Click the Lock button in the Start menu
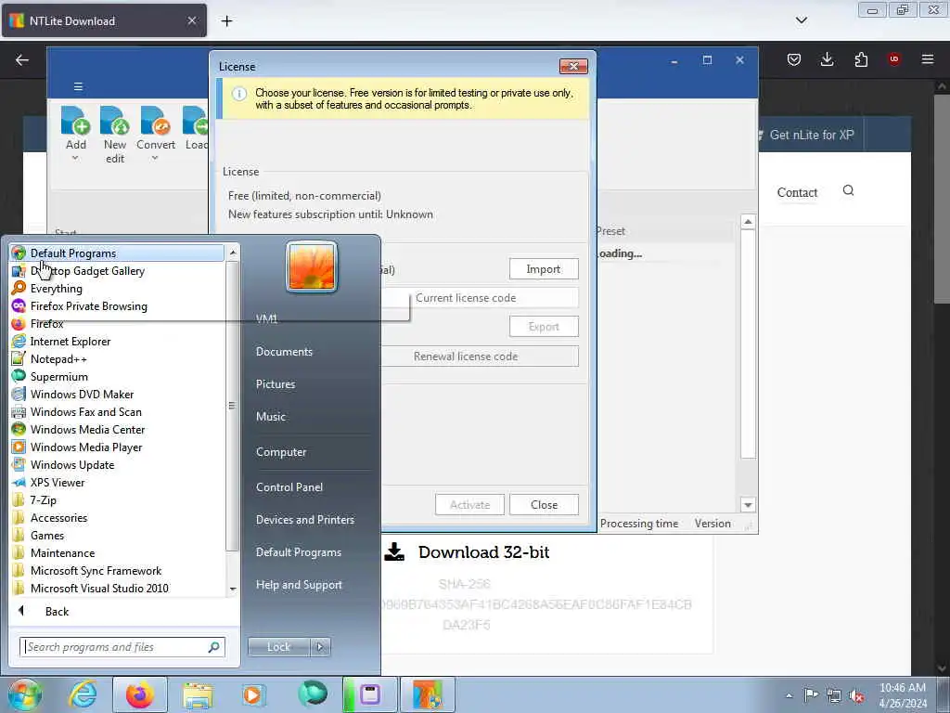Screen dimensions: 950x713 click(278, 647)
